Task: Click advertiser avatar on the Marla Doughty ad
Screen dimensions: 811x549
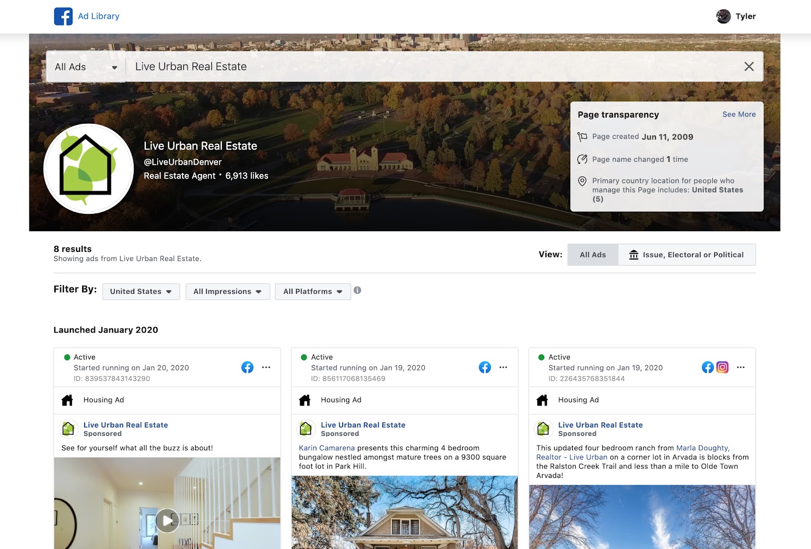Action: click(x=543, y=429)
